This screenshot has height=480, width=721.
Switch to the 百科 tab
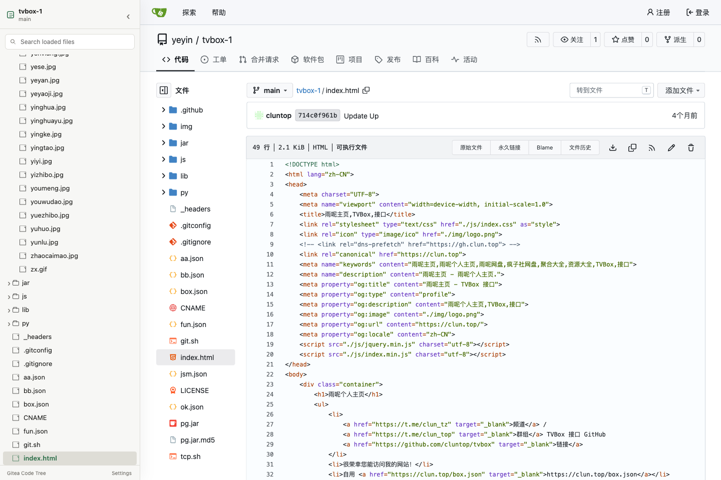(426, 59)
